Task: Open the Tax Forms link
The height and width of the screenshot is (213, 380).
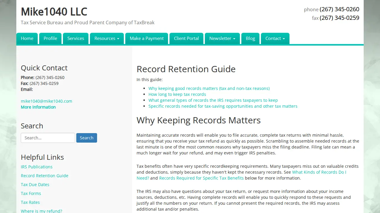Action: coord(31,193)
